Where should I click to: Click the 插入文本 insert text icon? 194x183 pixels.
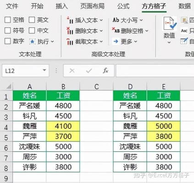70,20
